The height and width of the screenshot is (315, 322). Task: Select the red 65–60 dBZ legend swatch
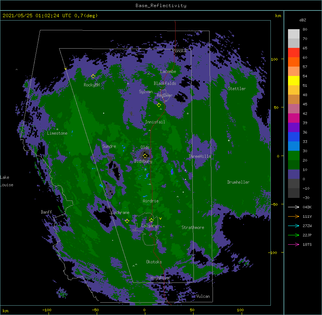click(294, 52)
